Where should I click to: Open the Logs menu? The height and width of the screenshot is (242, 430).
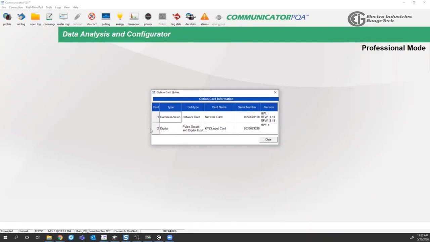click(x=58, y=7)
